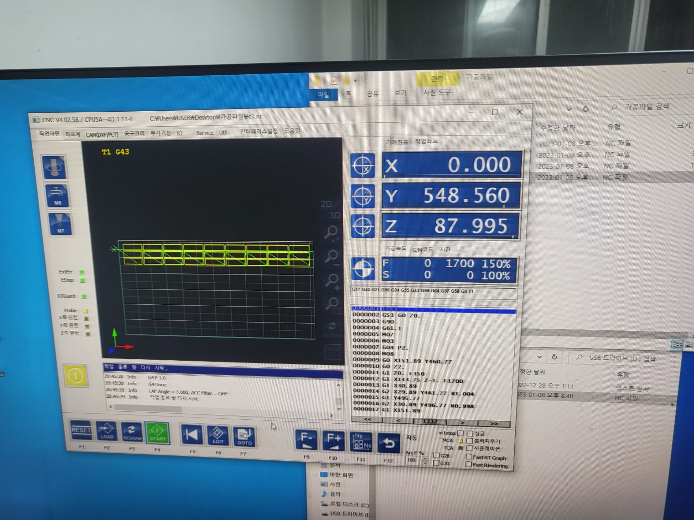Enable the 시뮬레이션 checkbox
Image resolution: width=694 pixels, height=520 pixels.
coord(469,448)
